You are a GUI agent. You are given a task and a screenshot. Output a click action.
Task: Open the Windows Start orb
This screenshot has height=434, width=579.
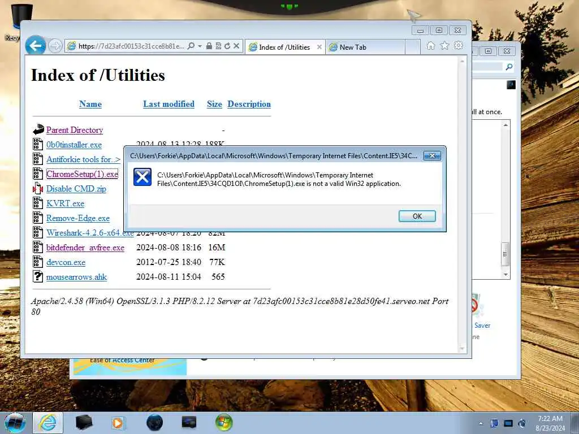(x=15, y=423)
